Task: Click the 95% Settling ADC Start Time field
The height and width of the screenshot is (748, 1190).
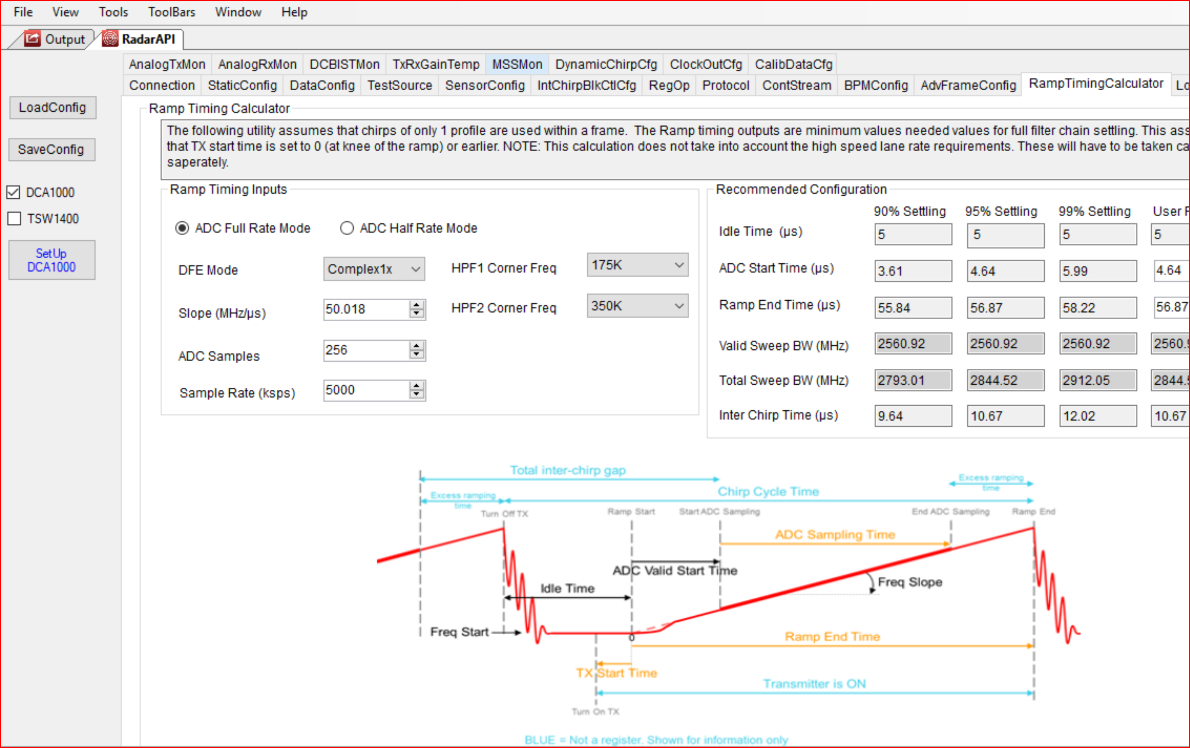Action: 1005,271
